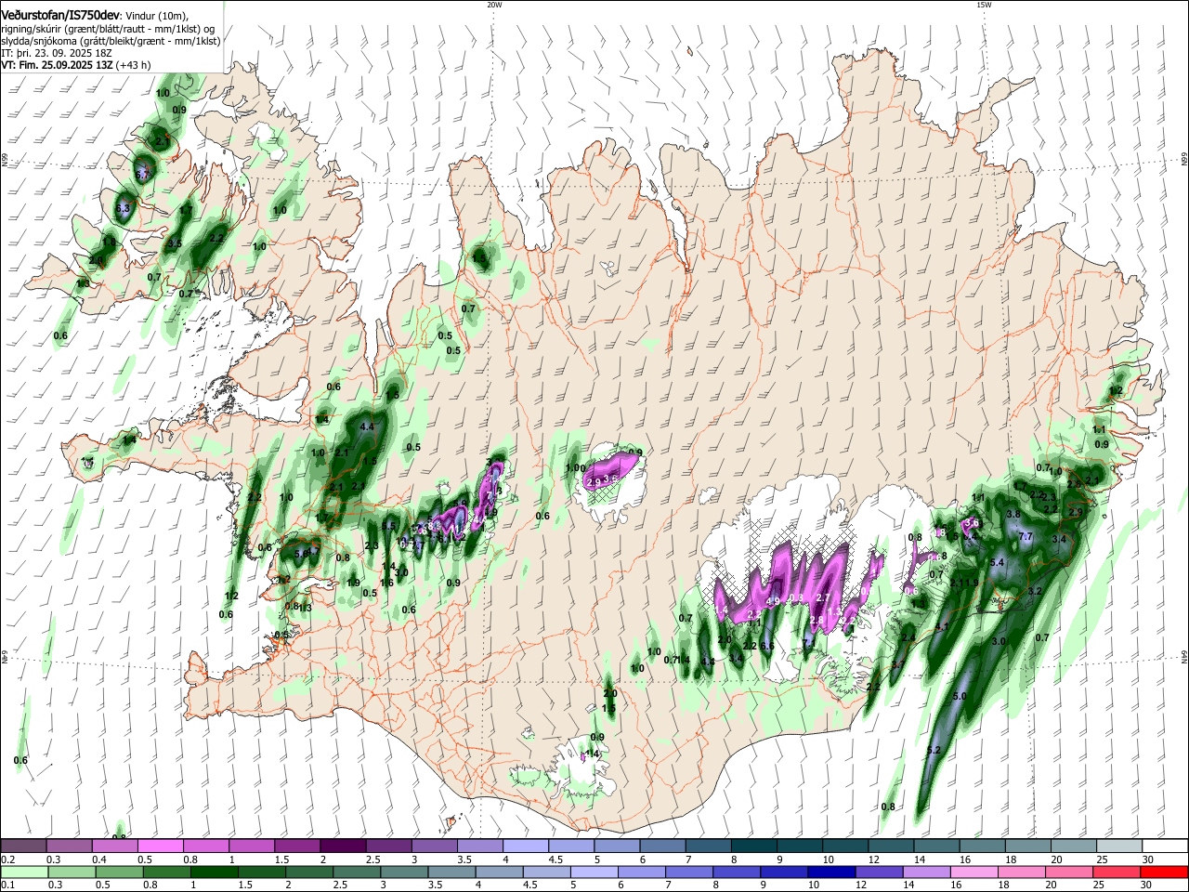1189x892 pixels.
Task: Select the bright pink 0.5 swatch, upper legend
Action: pyautogui.click(x=160, y=846)
